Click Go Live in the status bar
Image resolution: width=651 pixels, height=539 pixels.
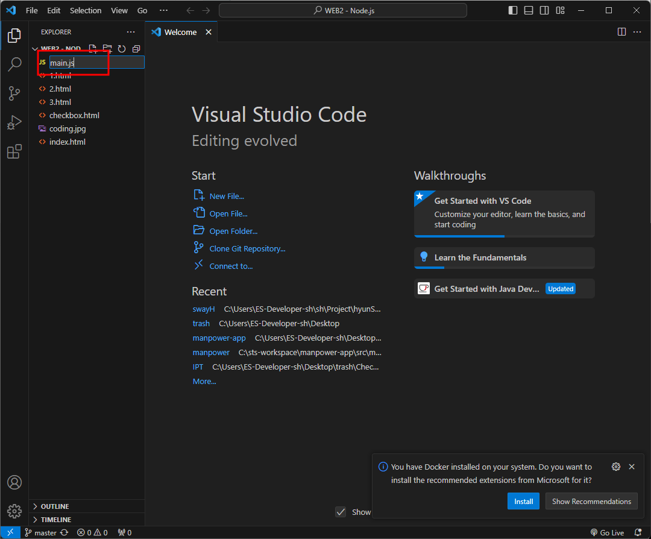(x=608, y=532)
